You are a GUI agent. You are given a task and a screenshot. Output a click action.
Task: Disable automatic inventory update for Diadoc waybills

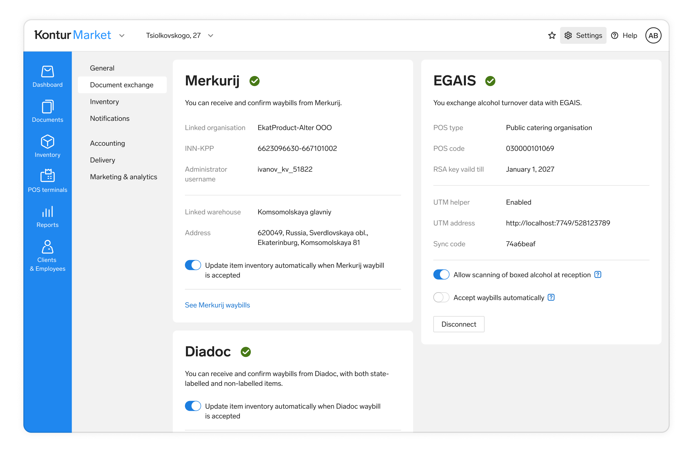coord(193,406)
